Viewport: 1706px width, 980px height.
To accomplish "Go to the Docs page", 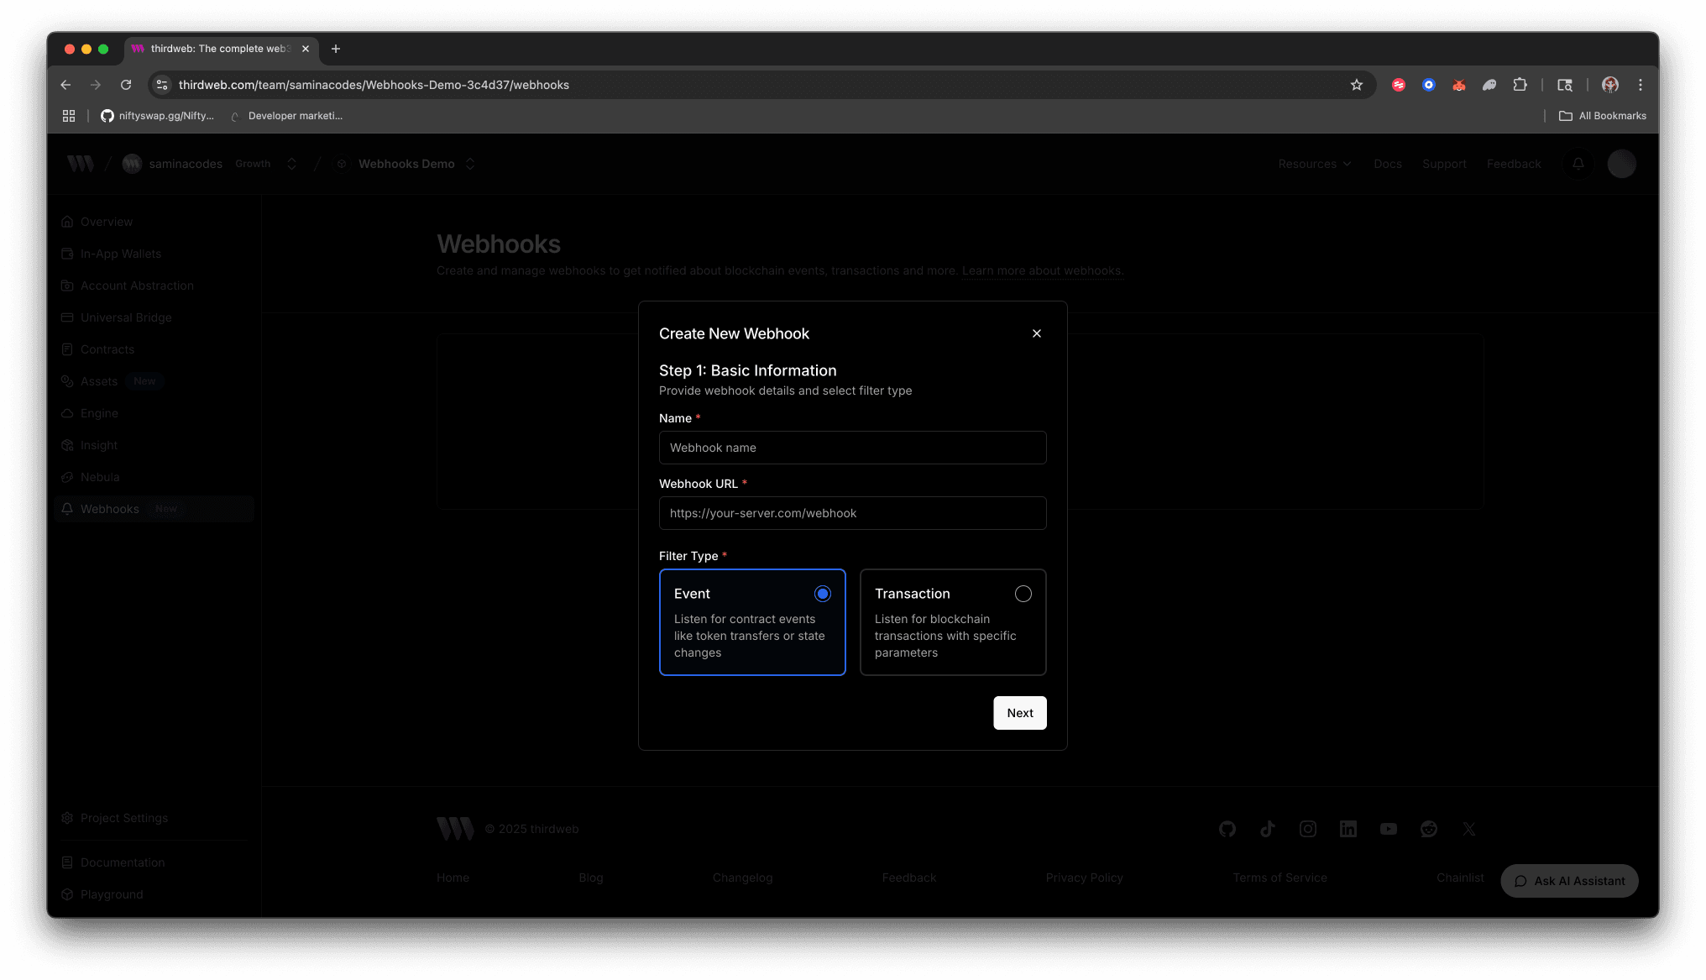I will pyautogui.click(x=1388, y=164).
